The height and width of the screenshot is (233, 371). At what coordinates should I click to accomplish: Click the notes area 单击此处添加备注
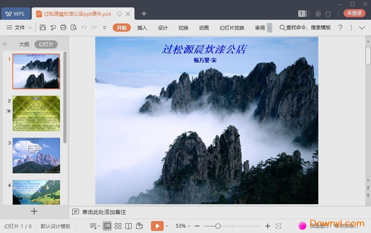(104, 212)
